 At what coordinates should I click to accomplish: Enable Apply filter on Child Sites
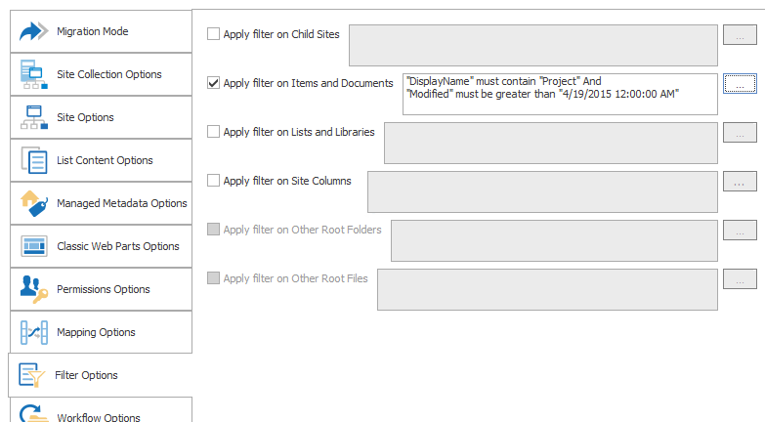point(214,34)
